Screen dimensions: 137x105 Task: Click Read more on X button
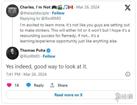point(68,95)
